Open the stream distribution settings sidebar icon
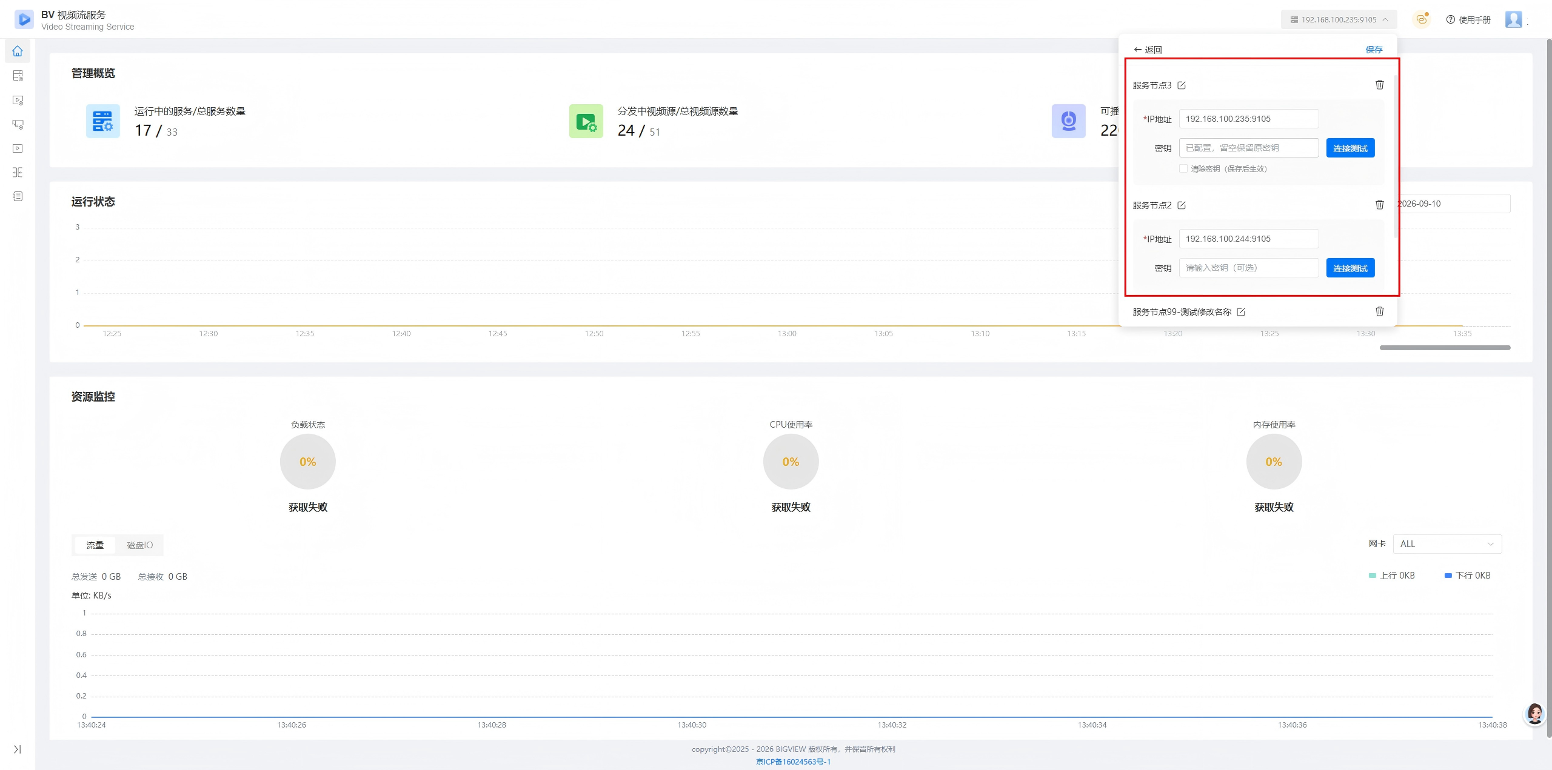 [x=18, y=124]
